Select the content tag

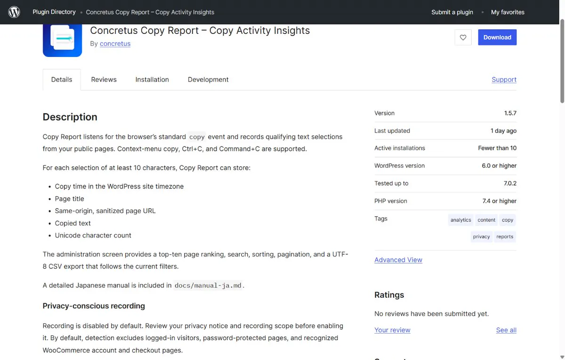(x=486, y=220)
